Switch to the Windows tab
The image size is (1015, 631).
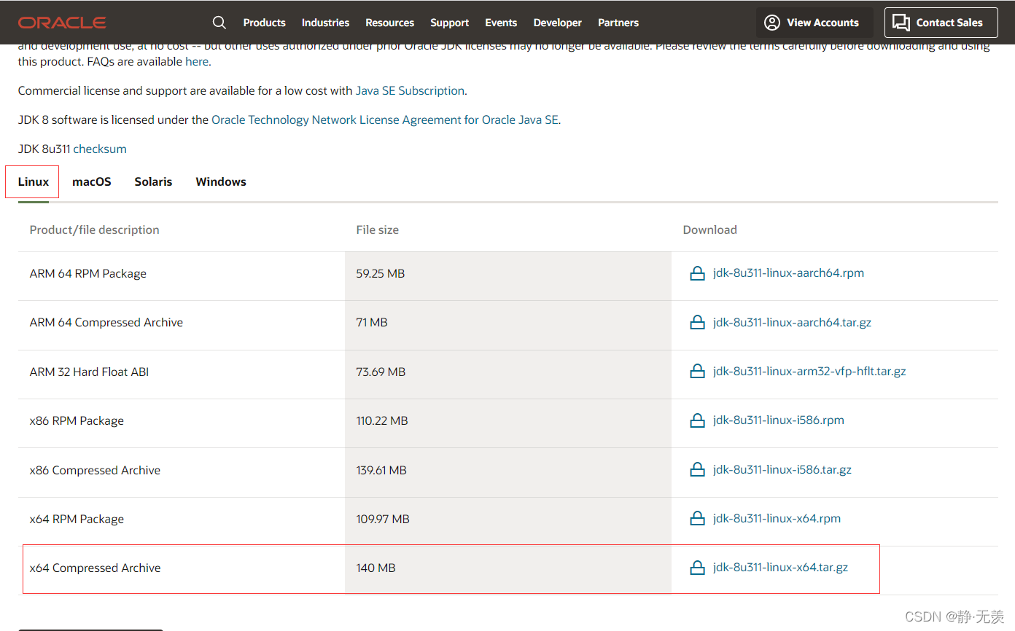(221, 181)
